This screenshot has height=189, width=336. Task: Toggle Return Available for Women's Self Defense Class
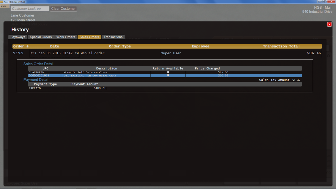click(x=168, y=72)
